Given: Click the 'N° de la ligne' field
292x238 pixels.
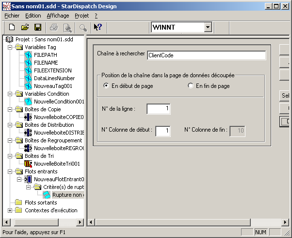Looking at the screenshot, I should [158, 109].
